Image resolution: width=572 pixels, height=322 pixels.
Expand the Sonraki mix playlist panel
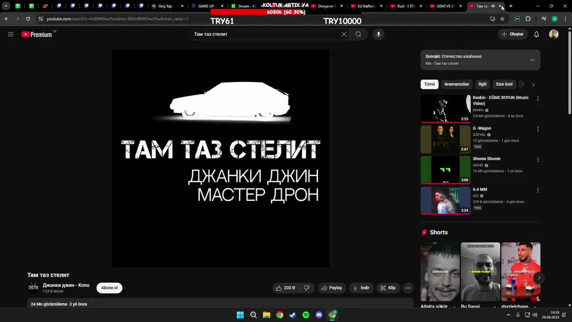(532, 60)
